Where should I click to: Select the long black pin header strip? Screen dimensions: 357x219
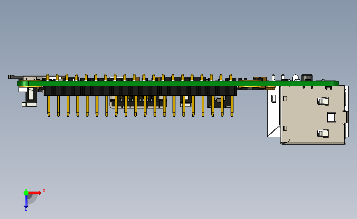140,91
